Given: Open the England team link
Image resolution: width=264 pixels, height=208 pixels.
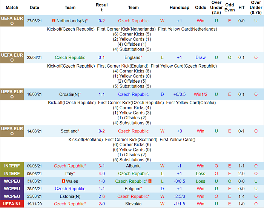Looking at the screenshot, I should (132, 57).
